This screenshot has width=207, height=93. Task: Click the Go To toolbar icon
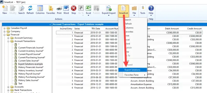coord(81,8)
